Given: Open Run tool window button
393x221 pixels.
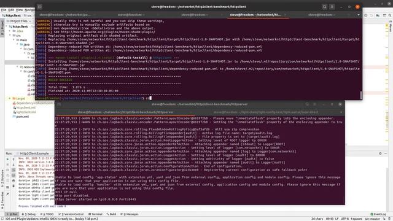Looking at the screenshot, I should tap(12, 214).
